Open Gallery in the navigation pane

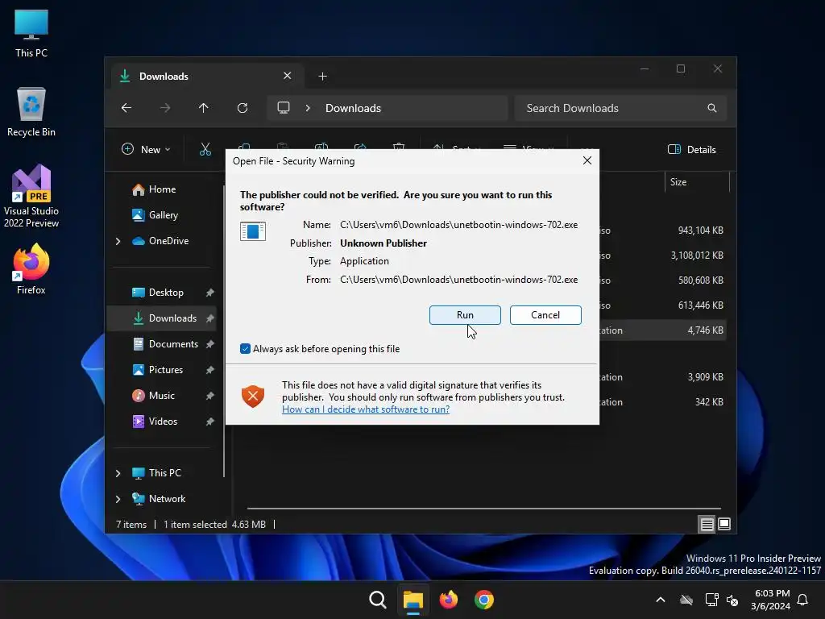pyautogui.click(x=163, y=214)
